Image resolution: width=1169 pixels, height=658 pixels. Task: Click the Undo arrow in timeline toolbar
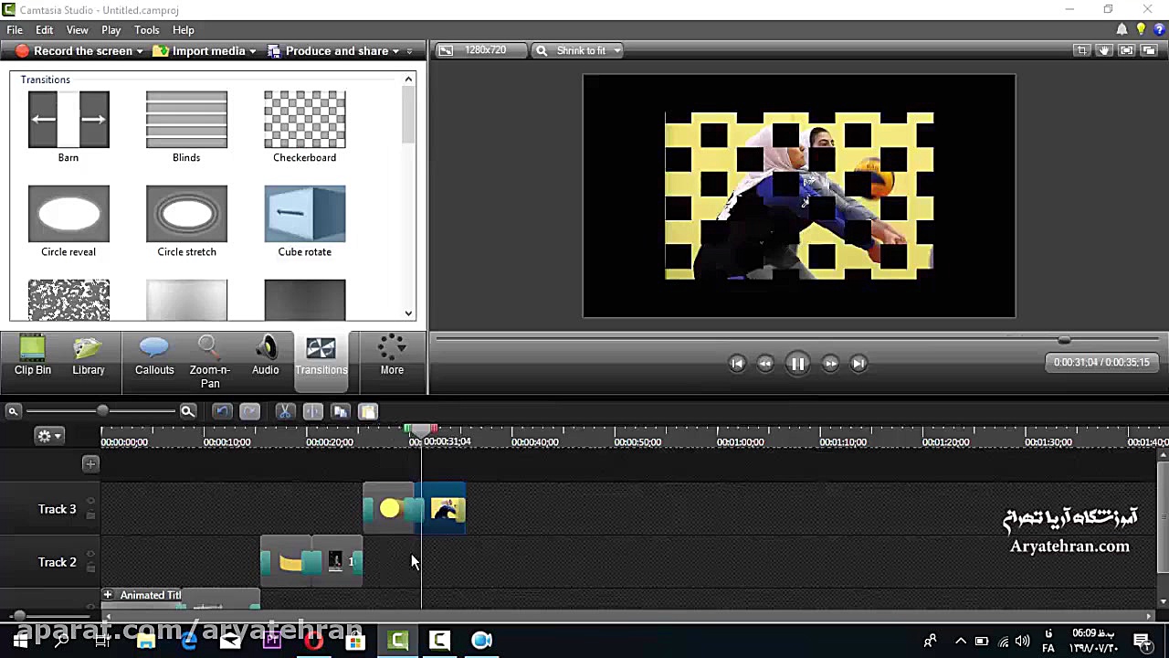[222, 412]
